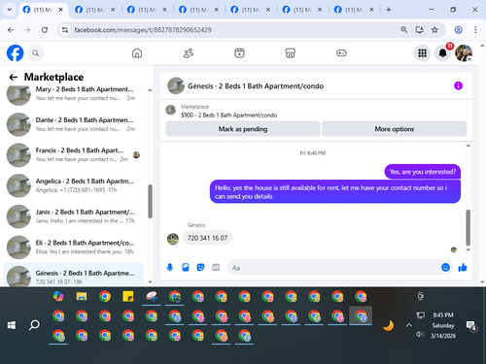Viewport: 486px width, 364px height.
Task: Go to the Home feed icon
Action: point(137,53)
